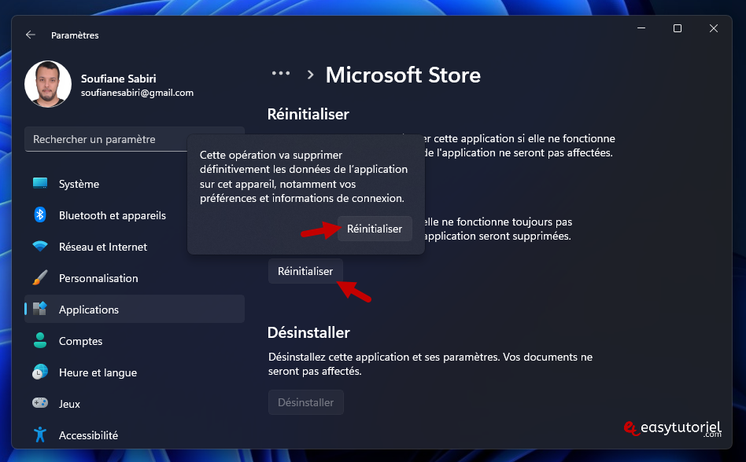Click the Paramètres window title

(x=75, y=35)
